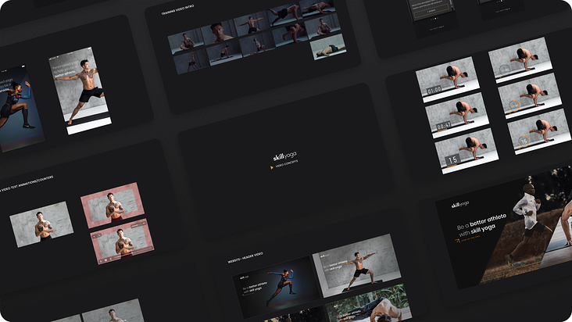
Task: Click the 01:00 timer badge
Action: (x=434, y=90)
